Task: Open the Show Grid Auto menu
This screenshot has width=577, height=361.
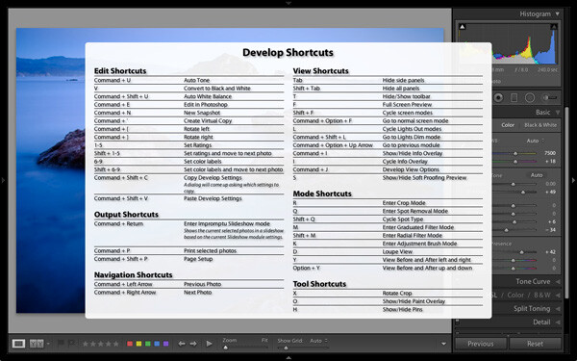Action: coord(318,341)
